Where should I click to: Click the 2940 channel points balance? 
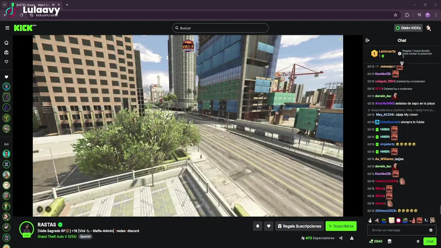(x=376, y=241)
